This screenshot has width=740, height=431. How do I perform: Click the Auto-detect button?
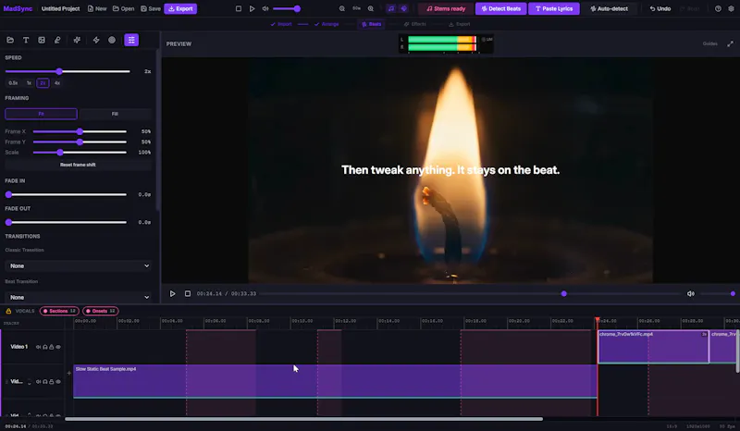coord(609,8)
